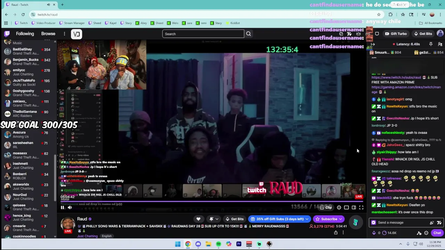Expand the Subscribe button dropdown arrow
Viewport: 445px width, 250px height.
340,219
